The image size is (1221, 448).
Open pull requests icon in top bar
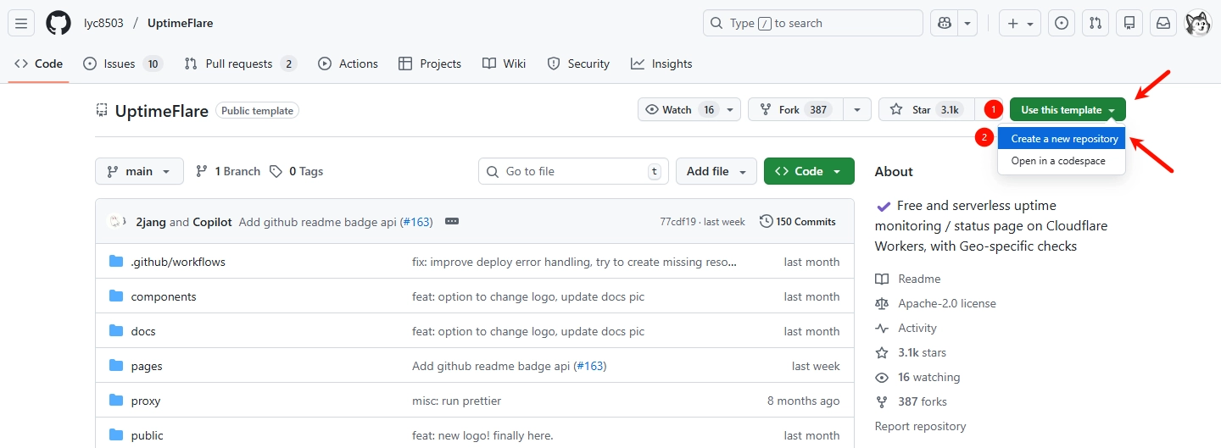1096,23
